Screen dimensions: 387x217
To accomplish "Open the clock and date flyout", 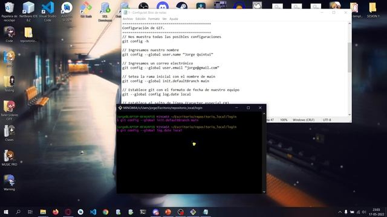I will tap(376, 212).
